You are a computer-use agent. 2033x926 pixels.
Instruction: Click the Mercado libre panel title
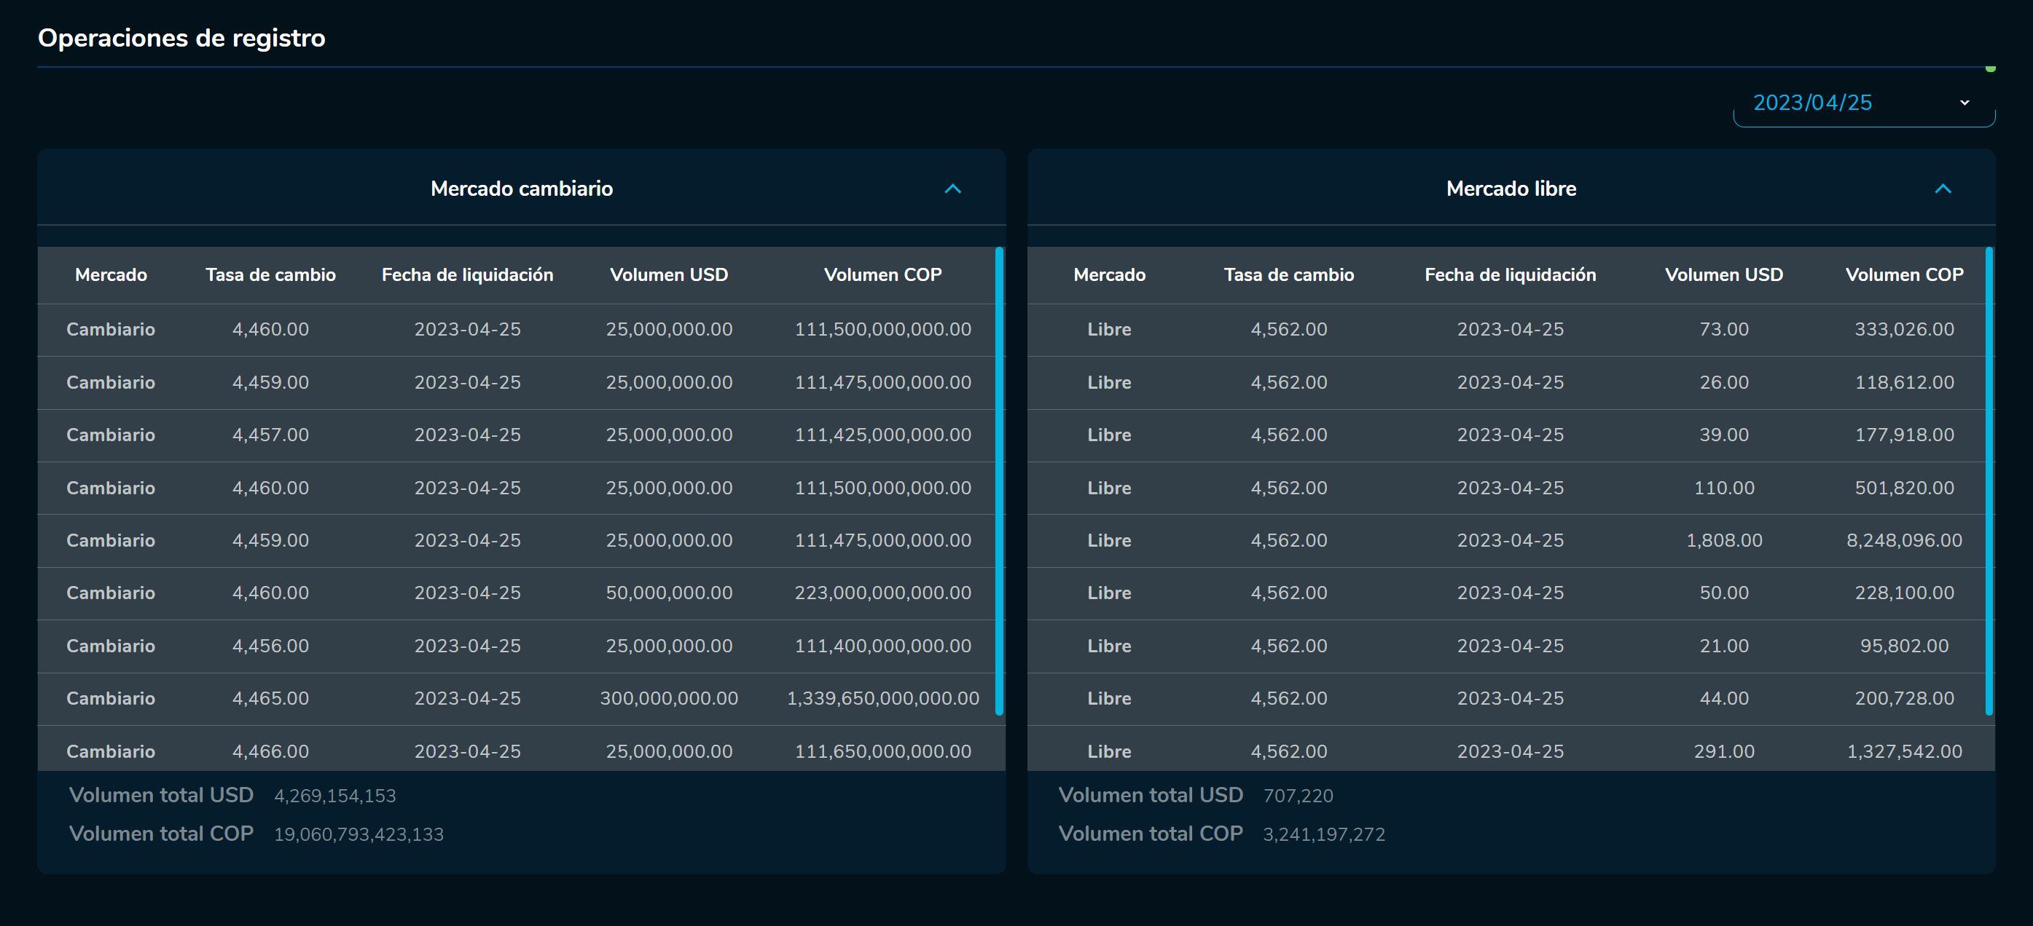click(1511, 189)
